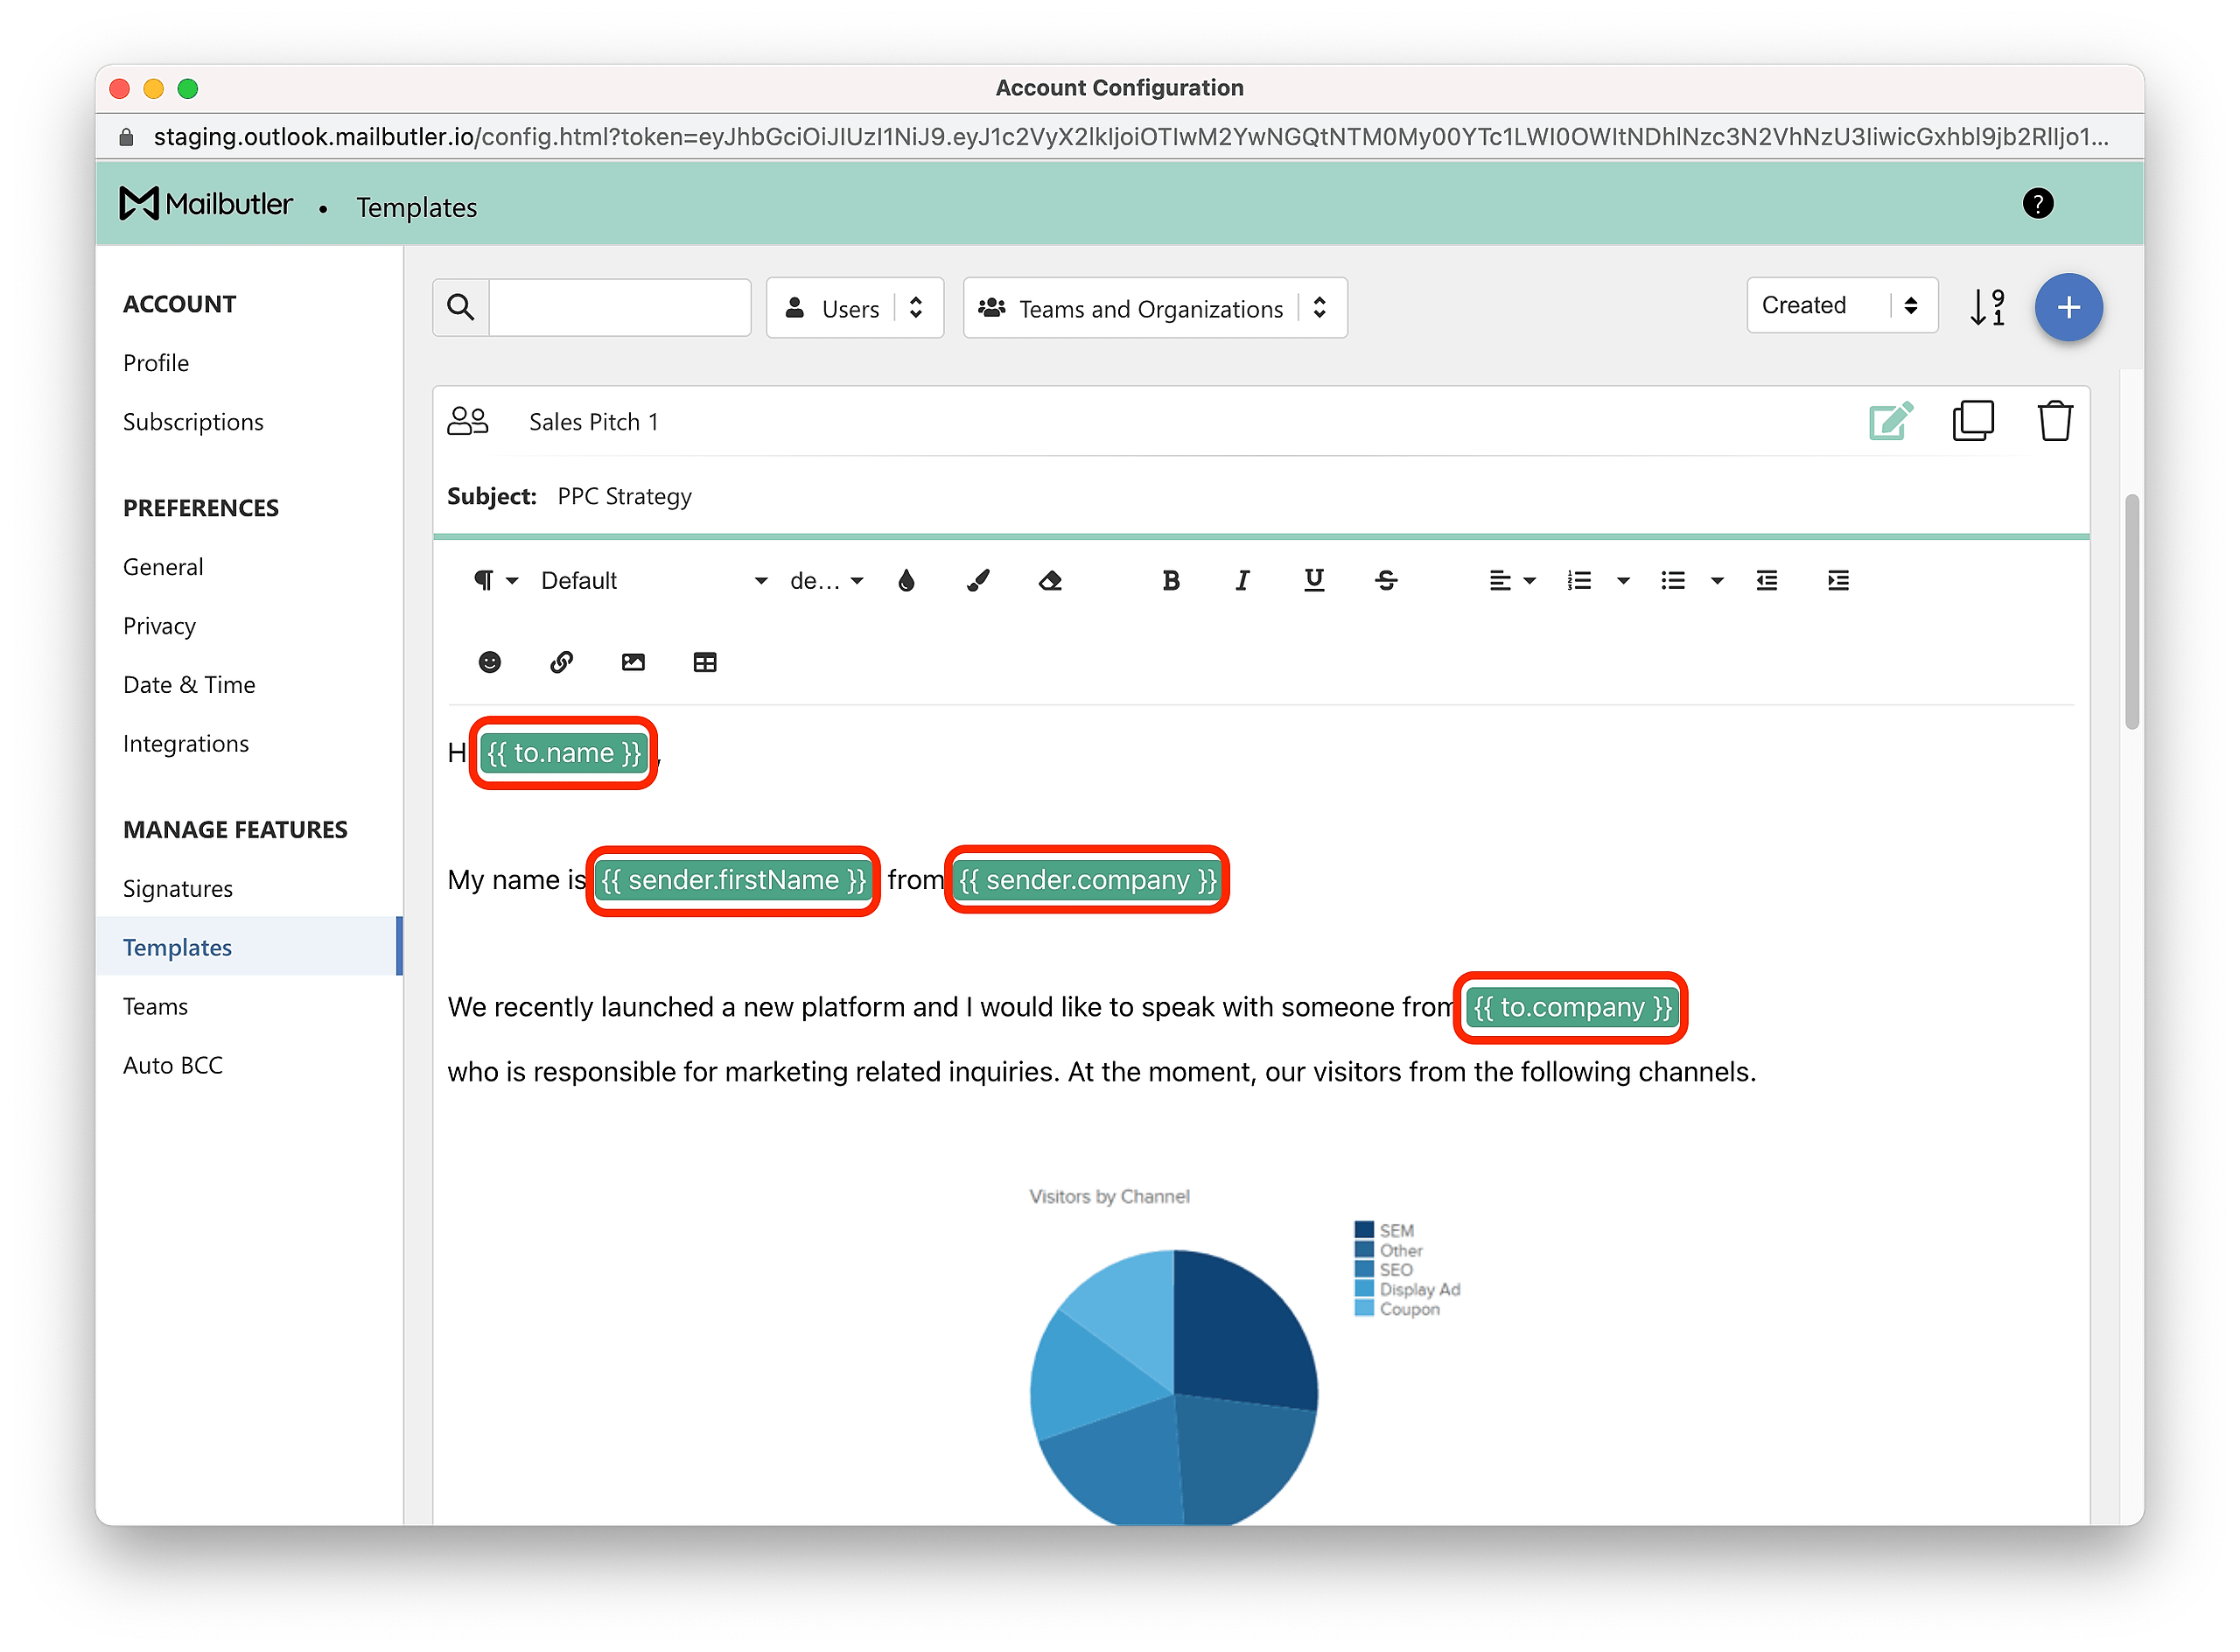Open help via question mark icon
The width and height of the screenshot is (2240, 1652).
[x=2037, y=204]
